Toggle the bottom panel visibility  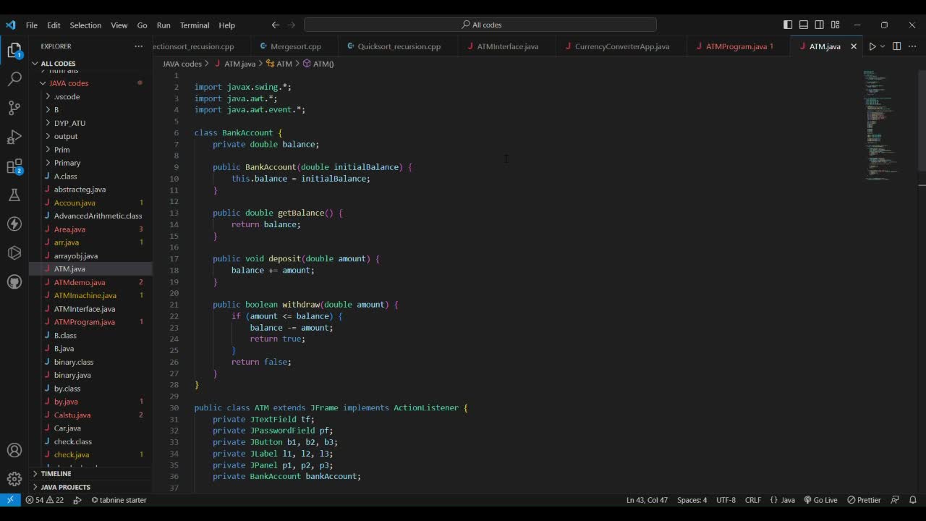tap(804, 25)
